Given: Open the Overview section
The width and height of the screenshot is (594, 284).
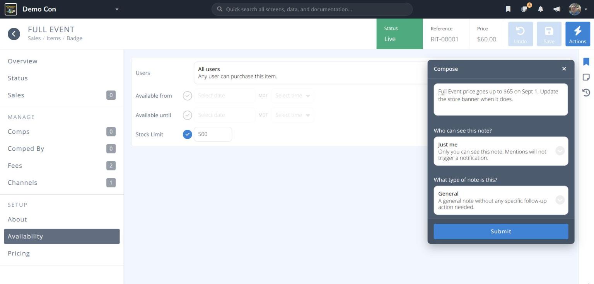Looking at the screenshot, I should tap(62, 61).
